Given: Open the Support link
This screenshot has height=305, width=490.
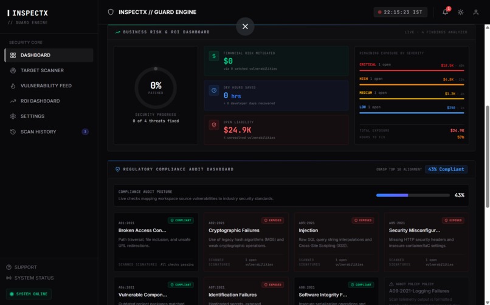Looking at the screenshot, I should [x=21, y=267].
